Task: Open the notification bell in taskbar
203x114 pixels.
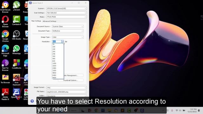Action: (199, 110)
